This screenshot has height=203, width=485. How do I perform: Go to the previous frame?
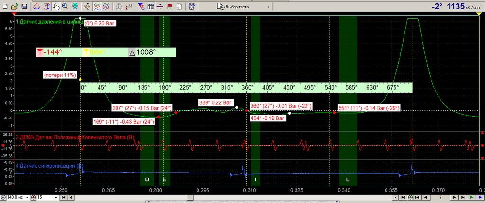426,197
